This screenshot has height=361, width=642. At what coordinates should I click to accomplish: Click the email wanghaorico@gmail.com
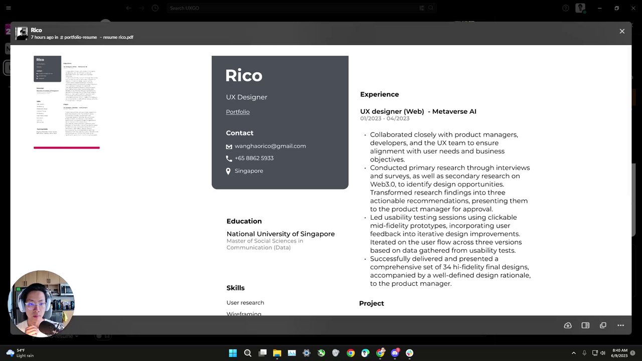click(270, 146)
